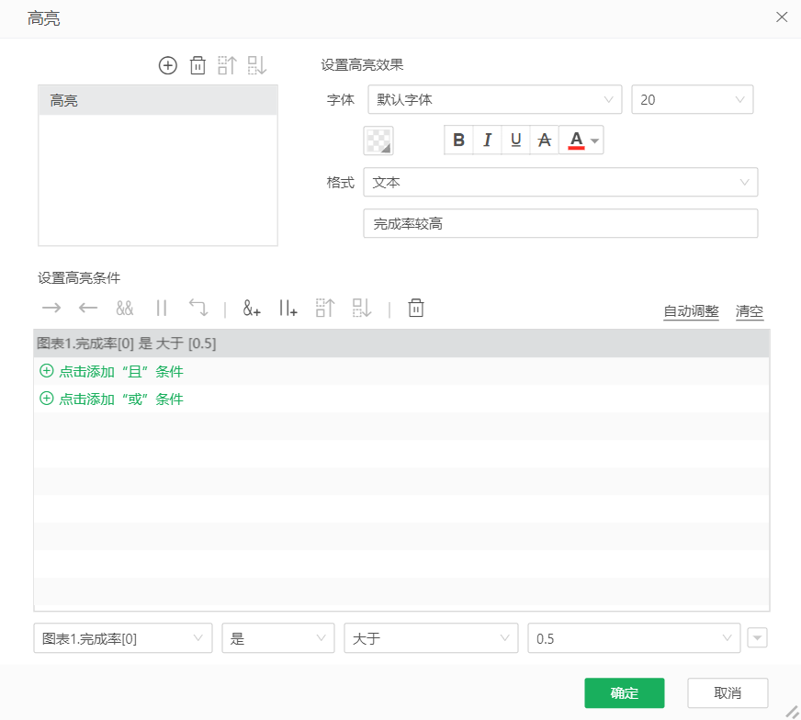Toggle strikethrough formatting

pyautogui.click(x=545, y=140)
